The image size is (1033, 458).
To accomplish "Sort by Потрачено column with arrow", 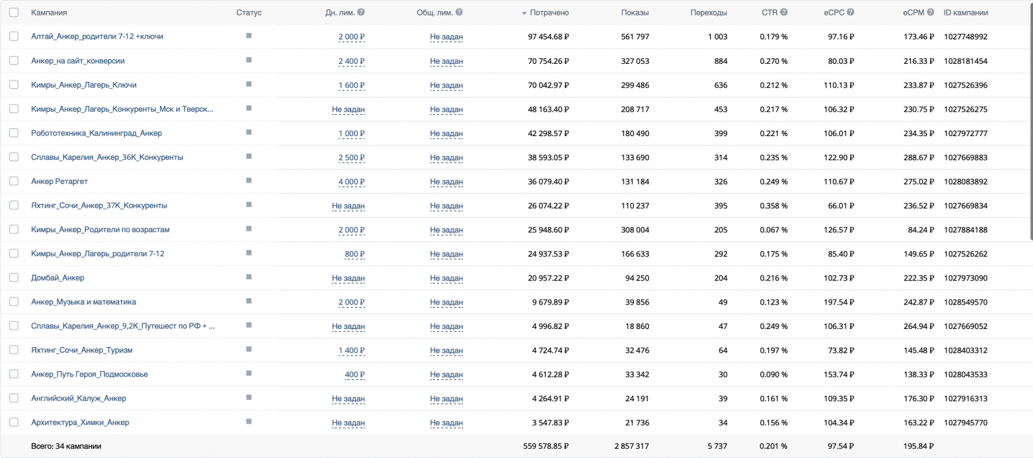I will click(546, 13).
